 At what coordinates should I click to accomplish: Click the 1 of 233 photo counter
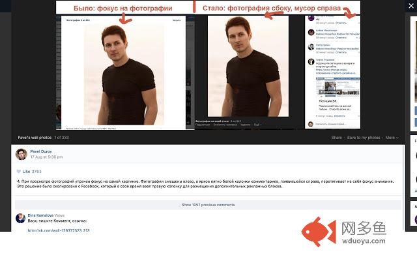tap(61, 138)
